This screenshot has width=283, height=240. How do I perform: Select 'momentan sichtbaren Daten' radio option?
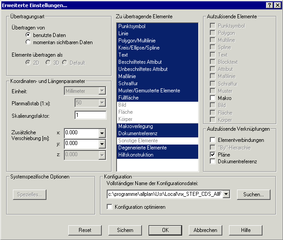28,42
